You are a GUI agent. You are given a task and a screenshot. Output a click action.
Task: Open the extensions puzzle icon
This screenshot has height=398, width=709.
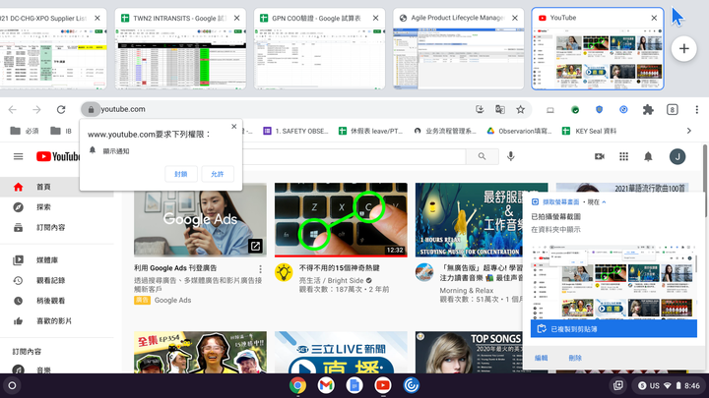648,109
